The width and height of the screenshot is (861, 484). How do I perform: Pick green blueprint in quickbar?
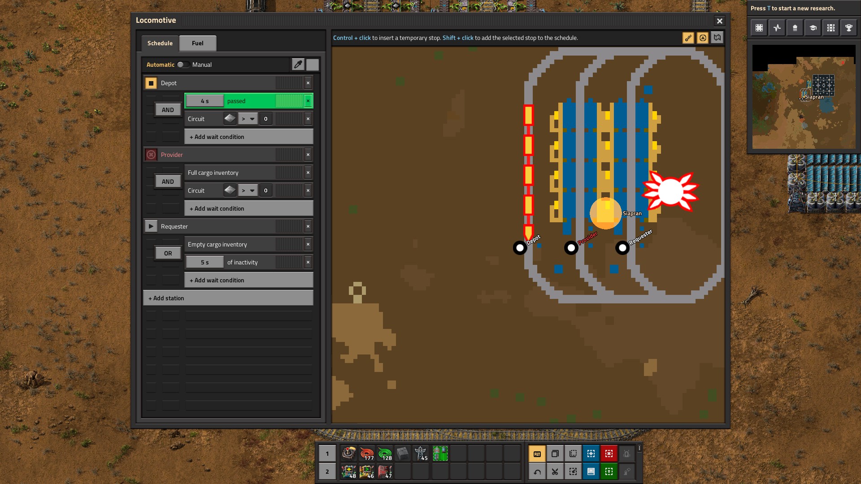point(440,454)
